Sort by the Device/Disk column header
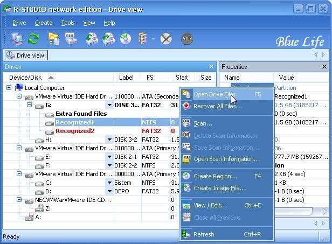 [x=58, y=78]
